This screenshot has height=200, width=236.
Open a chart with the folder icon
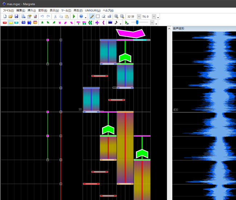click(x=11, y=16)
